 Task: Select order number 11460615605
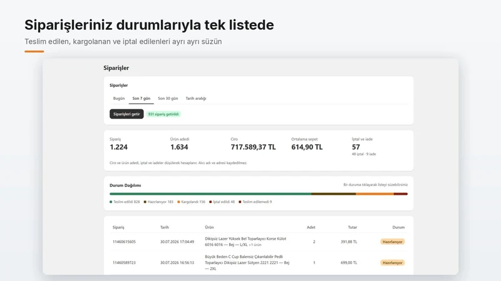coord(124,242)
